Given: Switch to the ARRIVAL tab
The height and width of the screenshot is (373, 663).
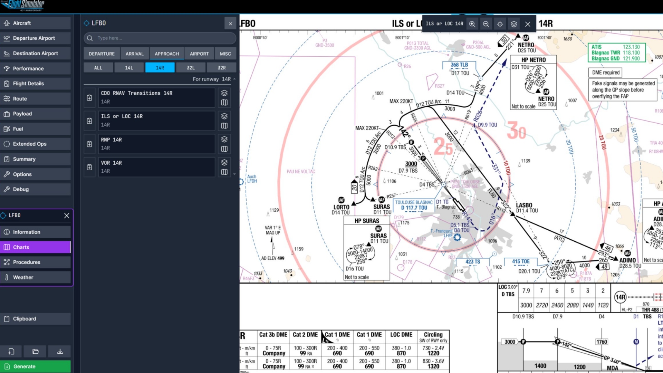Looking at the screenshot, I should click(134, 54).
